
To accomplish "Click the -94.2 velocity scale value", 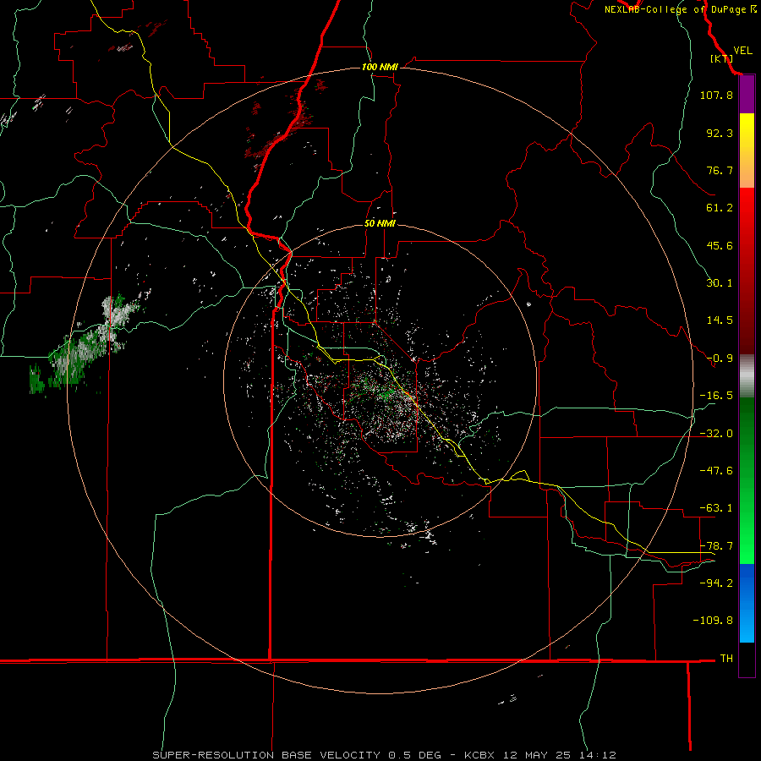I will coord(716,583).
